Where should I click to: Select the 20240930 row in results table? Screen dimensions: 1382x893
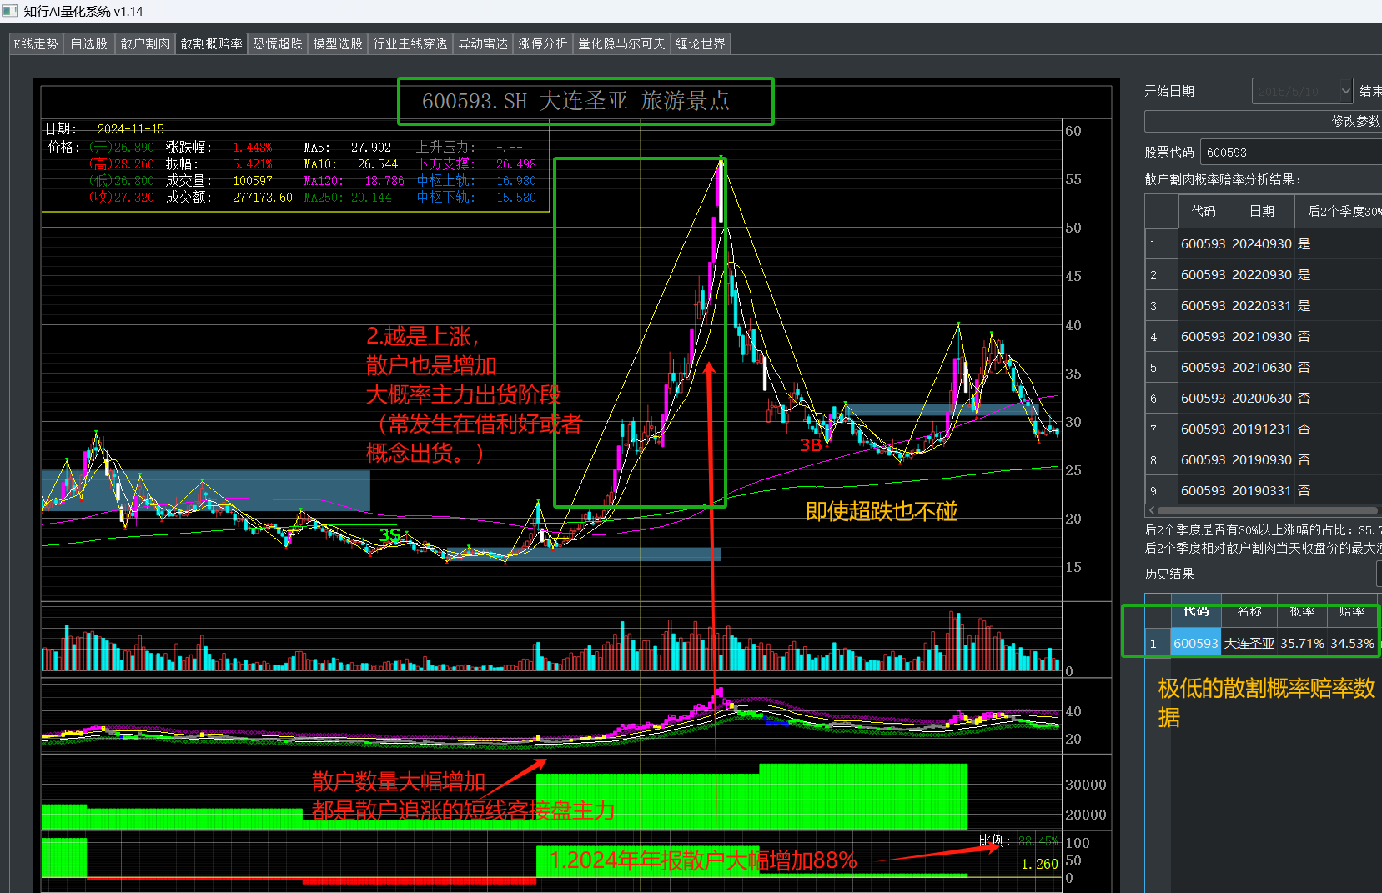click(x=1264, y=243)
